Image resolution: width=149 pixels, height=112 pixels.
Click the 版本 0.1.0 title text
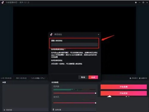coord(24,2)
